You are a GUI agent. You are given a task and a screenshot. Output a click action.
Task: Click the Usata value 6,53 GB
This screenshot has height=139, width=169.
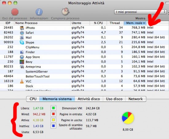(x=38, y=132)
